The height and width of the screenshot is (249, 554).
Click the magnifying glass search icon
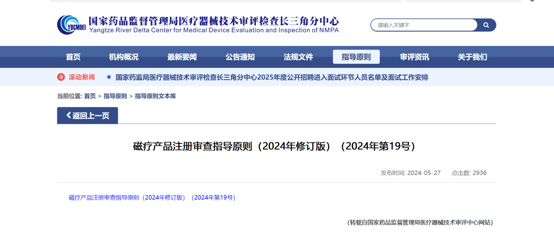click(486, 25)
